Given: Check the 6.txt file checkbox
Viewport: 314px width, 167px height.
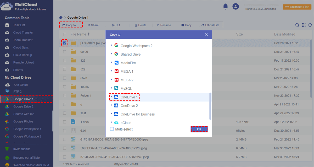Looking at the screenshot, I should tap(65, 131).
